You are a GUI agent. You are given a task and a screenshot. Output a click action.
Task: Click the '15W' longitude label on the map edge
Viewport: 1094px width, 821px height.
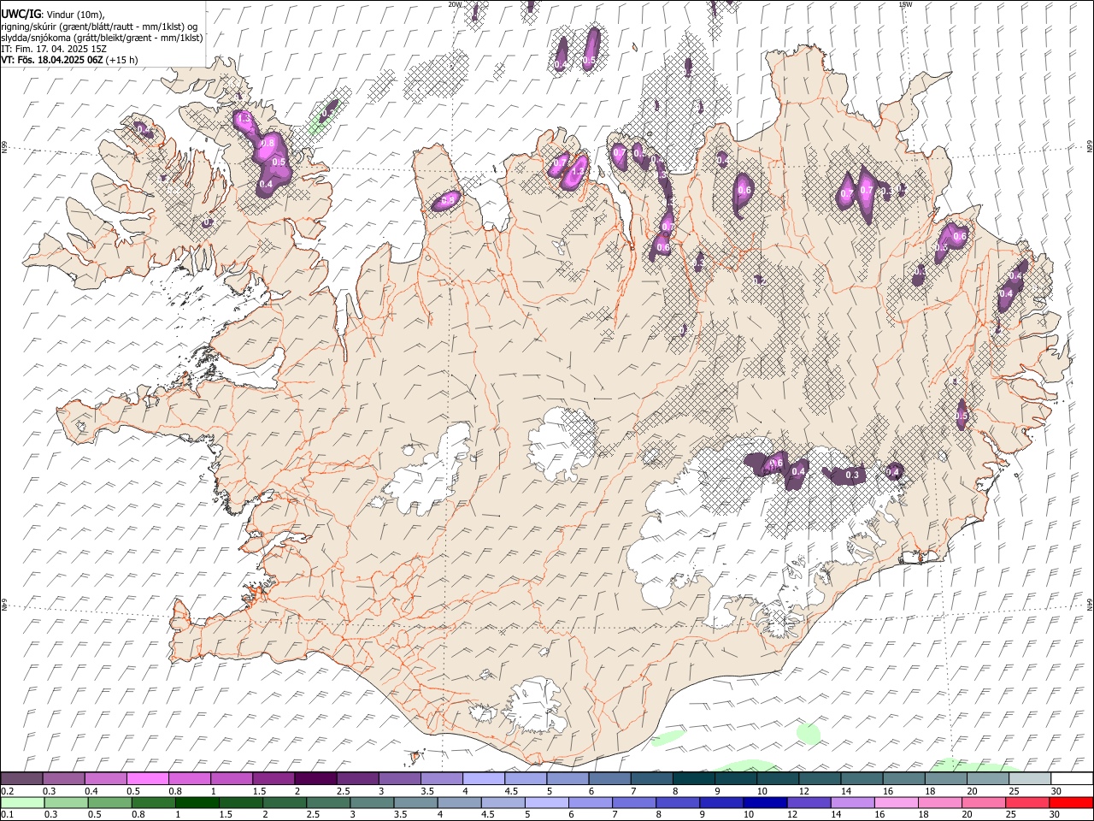coord(906,4)
